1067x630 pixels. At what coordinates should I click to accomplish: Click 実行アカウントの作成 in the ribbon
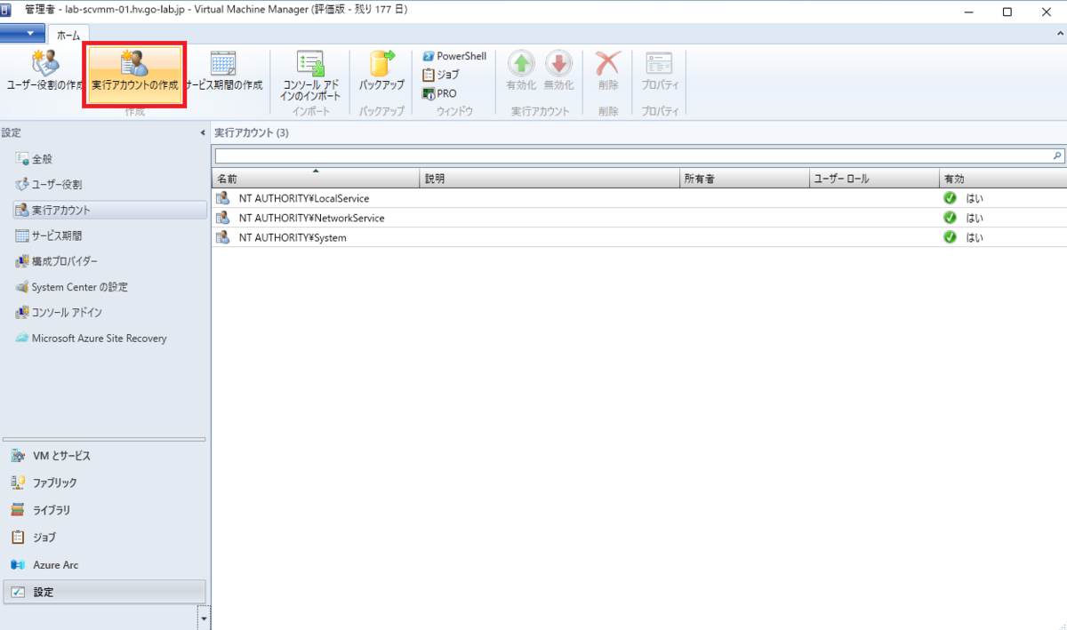pyautogui.click(x=134, y=74)
